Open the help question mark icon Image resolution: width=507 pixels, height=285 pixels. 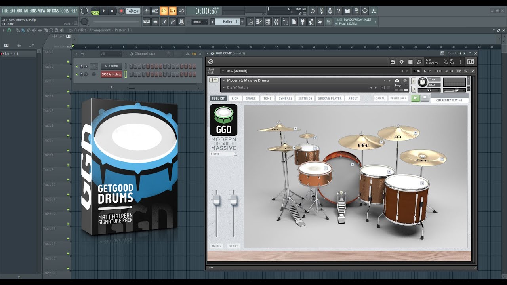click(339, 11)
